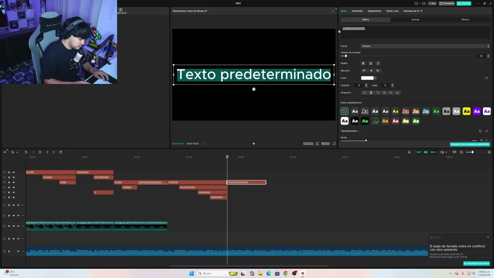Zoom in the timeline
This screenshot has height=278, width=494.
pyautogui.click(x=489, y=152)
